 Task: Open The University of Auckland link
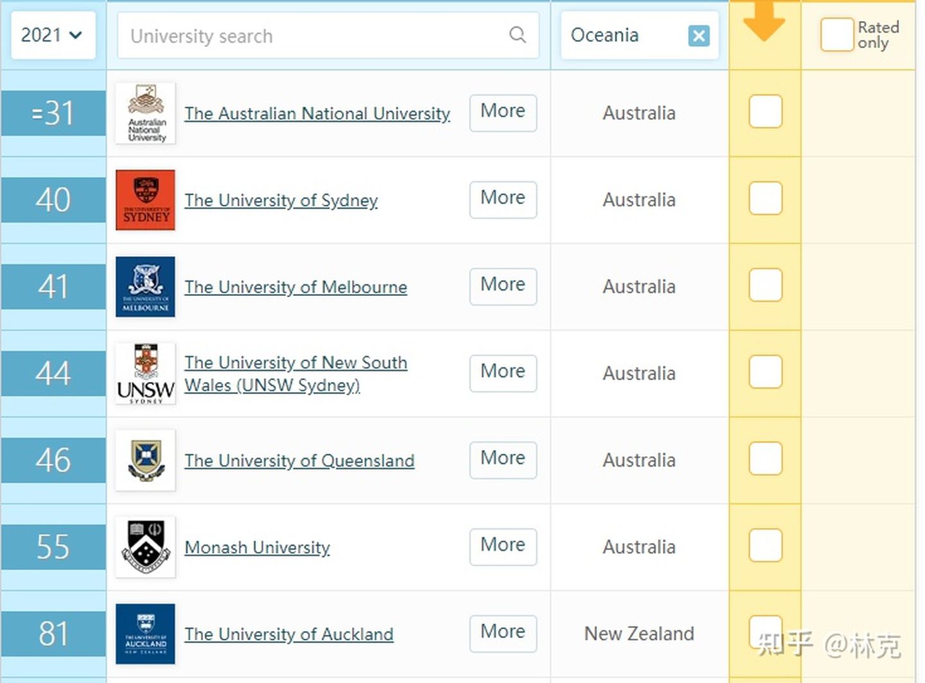pos(289,634)
